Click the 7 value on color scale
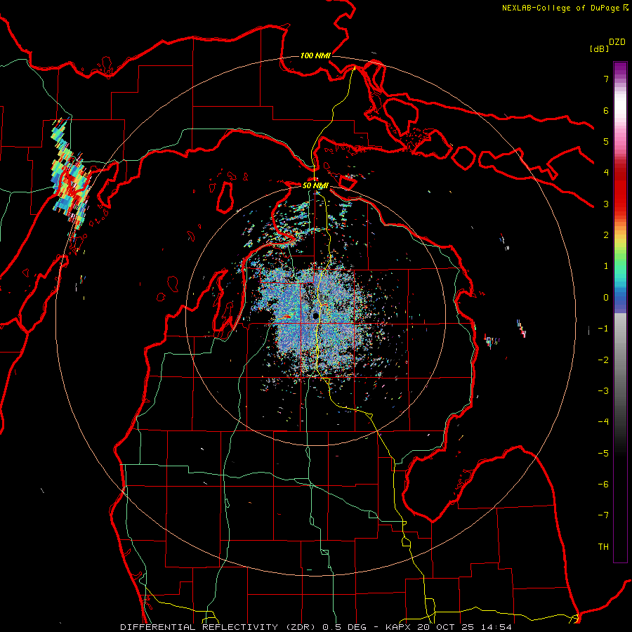This screenshot has height=632, width=632. (x=606, y=79)
